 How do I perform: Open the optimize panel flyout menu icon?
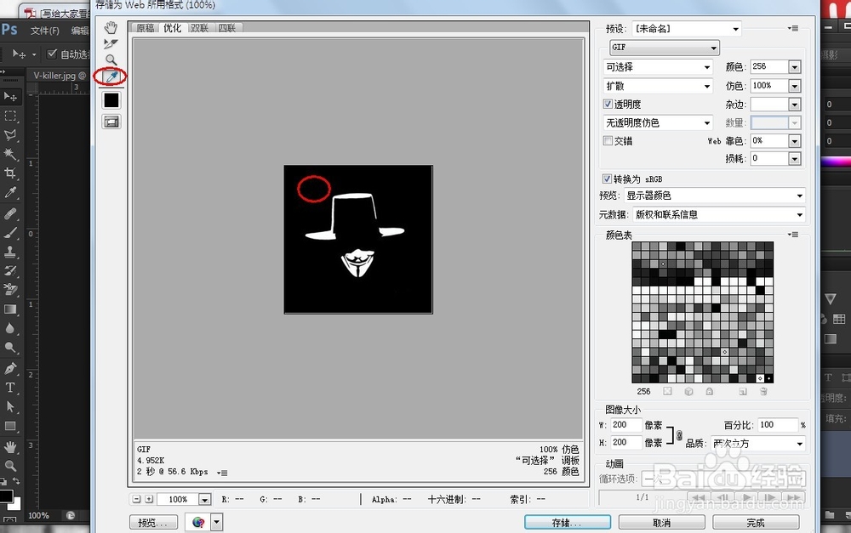coord(793,28)
